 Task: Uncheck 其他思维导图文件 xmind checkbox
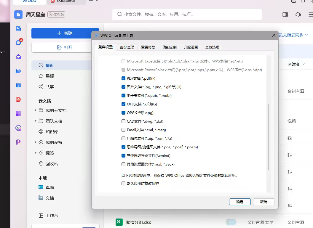123,155
